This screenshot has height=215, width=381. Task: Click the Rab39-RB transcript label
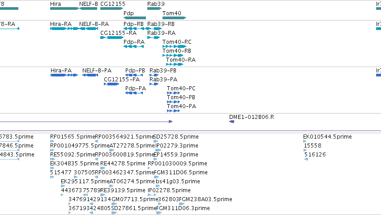click(161, 24)
